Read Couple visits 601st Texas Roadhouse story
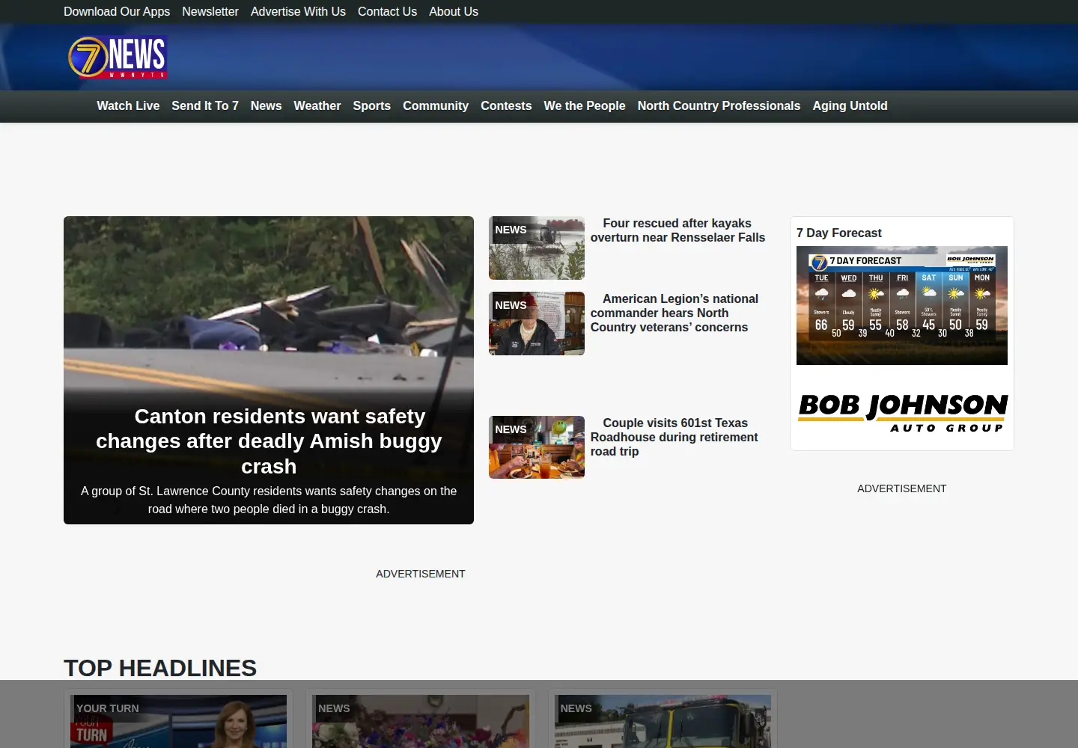 tap(674, 437)
